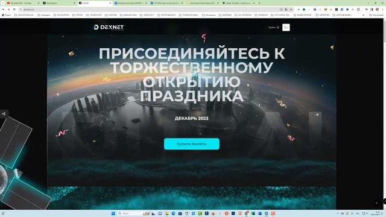Toggle the browser side panel icon
Viewport: 386px width, 217px height.
click(x=372, y=10)
